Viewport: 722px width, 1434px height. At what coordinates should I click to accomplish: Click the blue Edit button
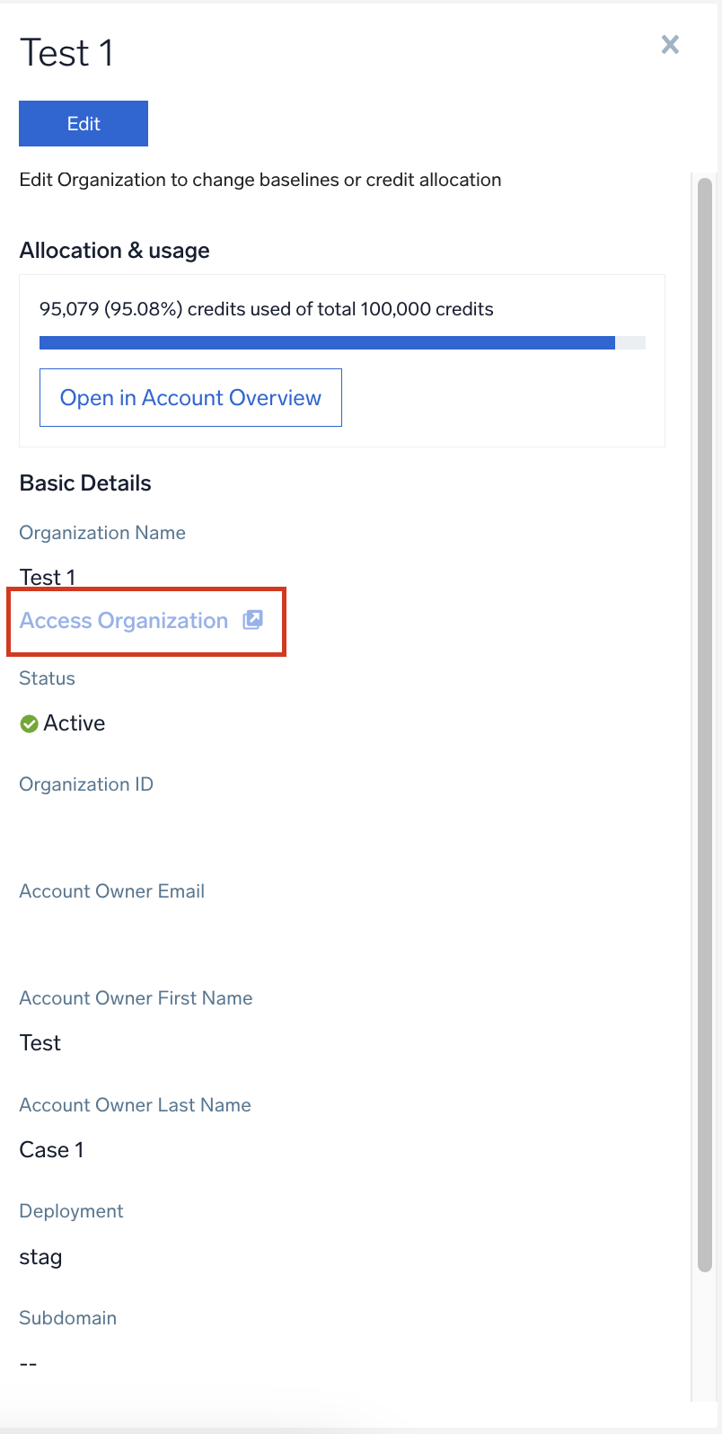click(84, 123)
